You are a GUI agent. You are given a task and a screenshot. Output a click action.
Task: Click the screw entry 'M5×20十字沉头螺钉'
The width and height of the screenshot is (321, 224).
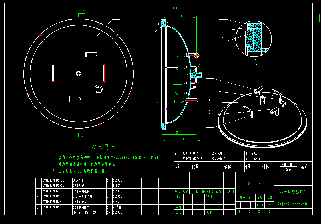point(85,213)
